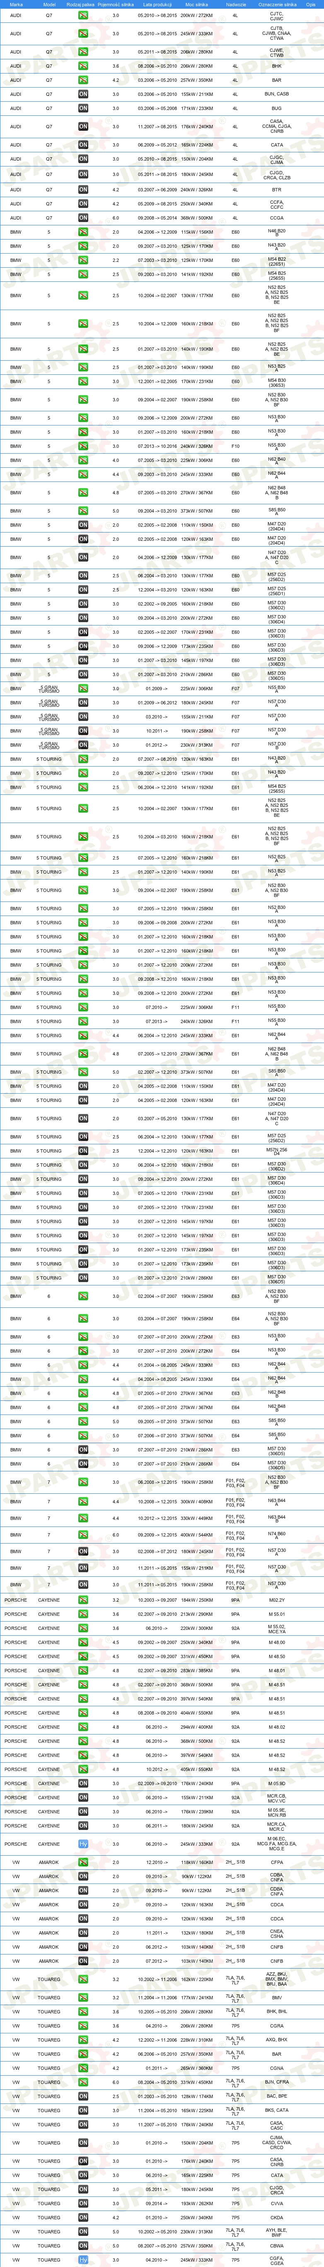Click the Moc silnika column header

pyautogui.click(x=196, y=5)
